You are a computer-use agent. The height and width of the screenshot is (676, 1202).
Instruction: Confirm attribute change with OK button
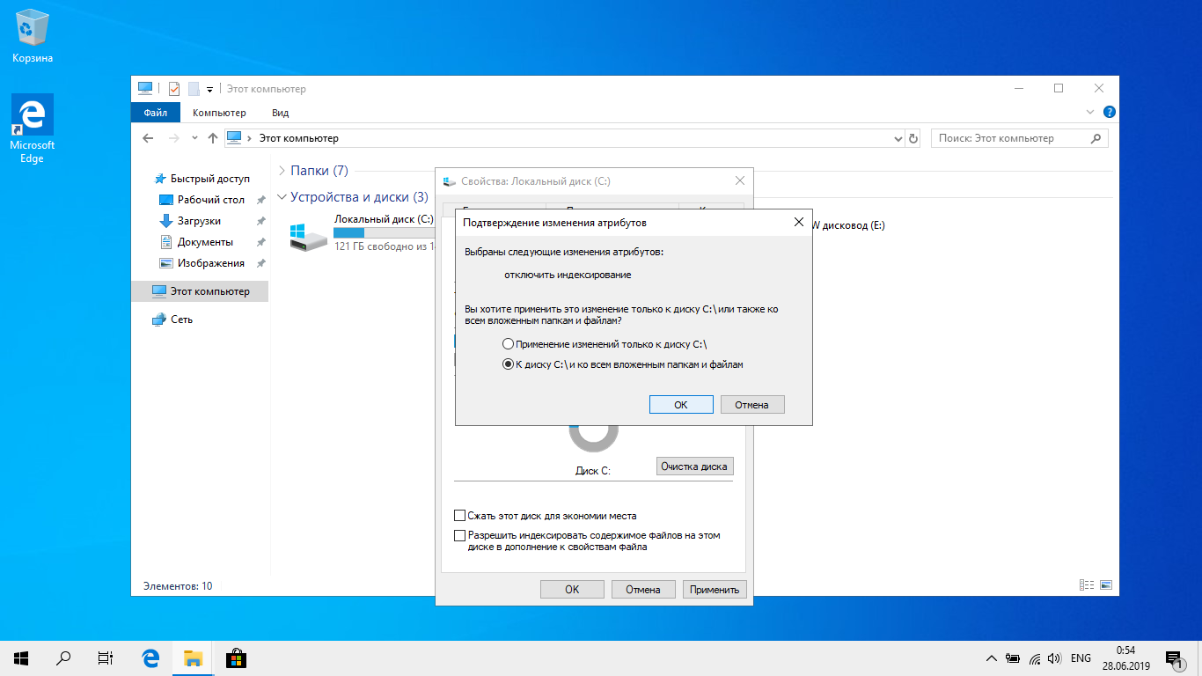pos(680,405)
